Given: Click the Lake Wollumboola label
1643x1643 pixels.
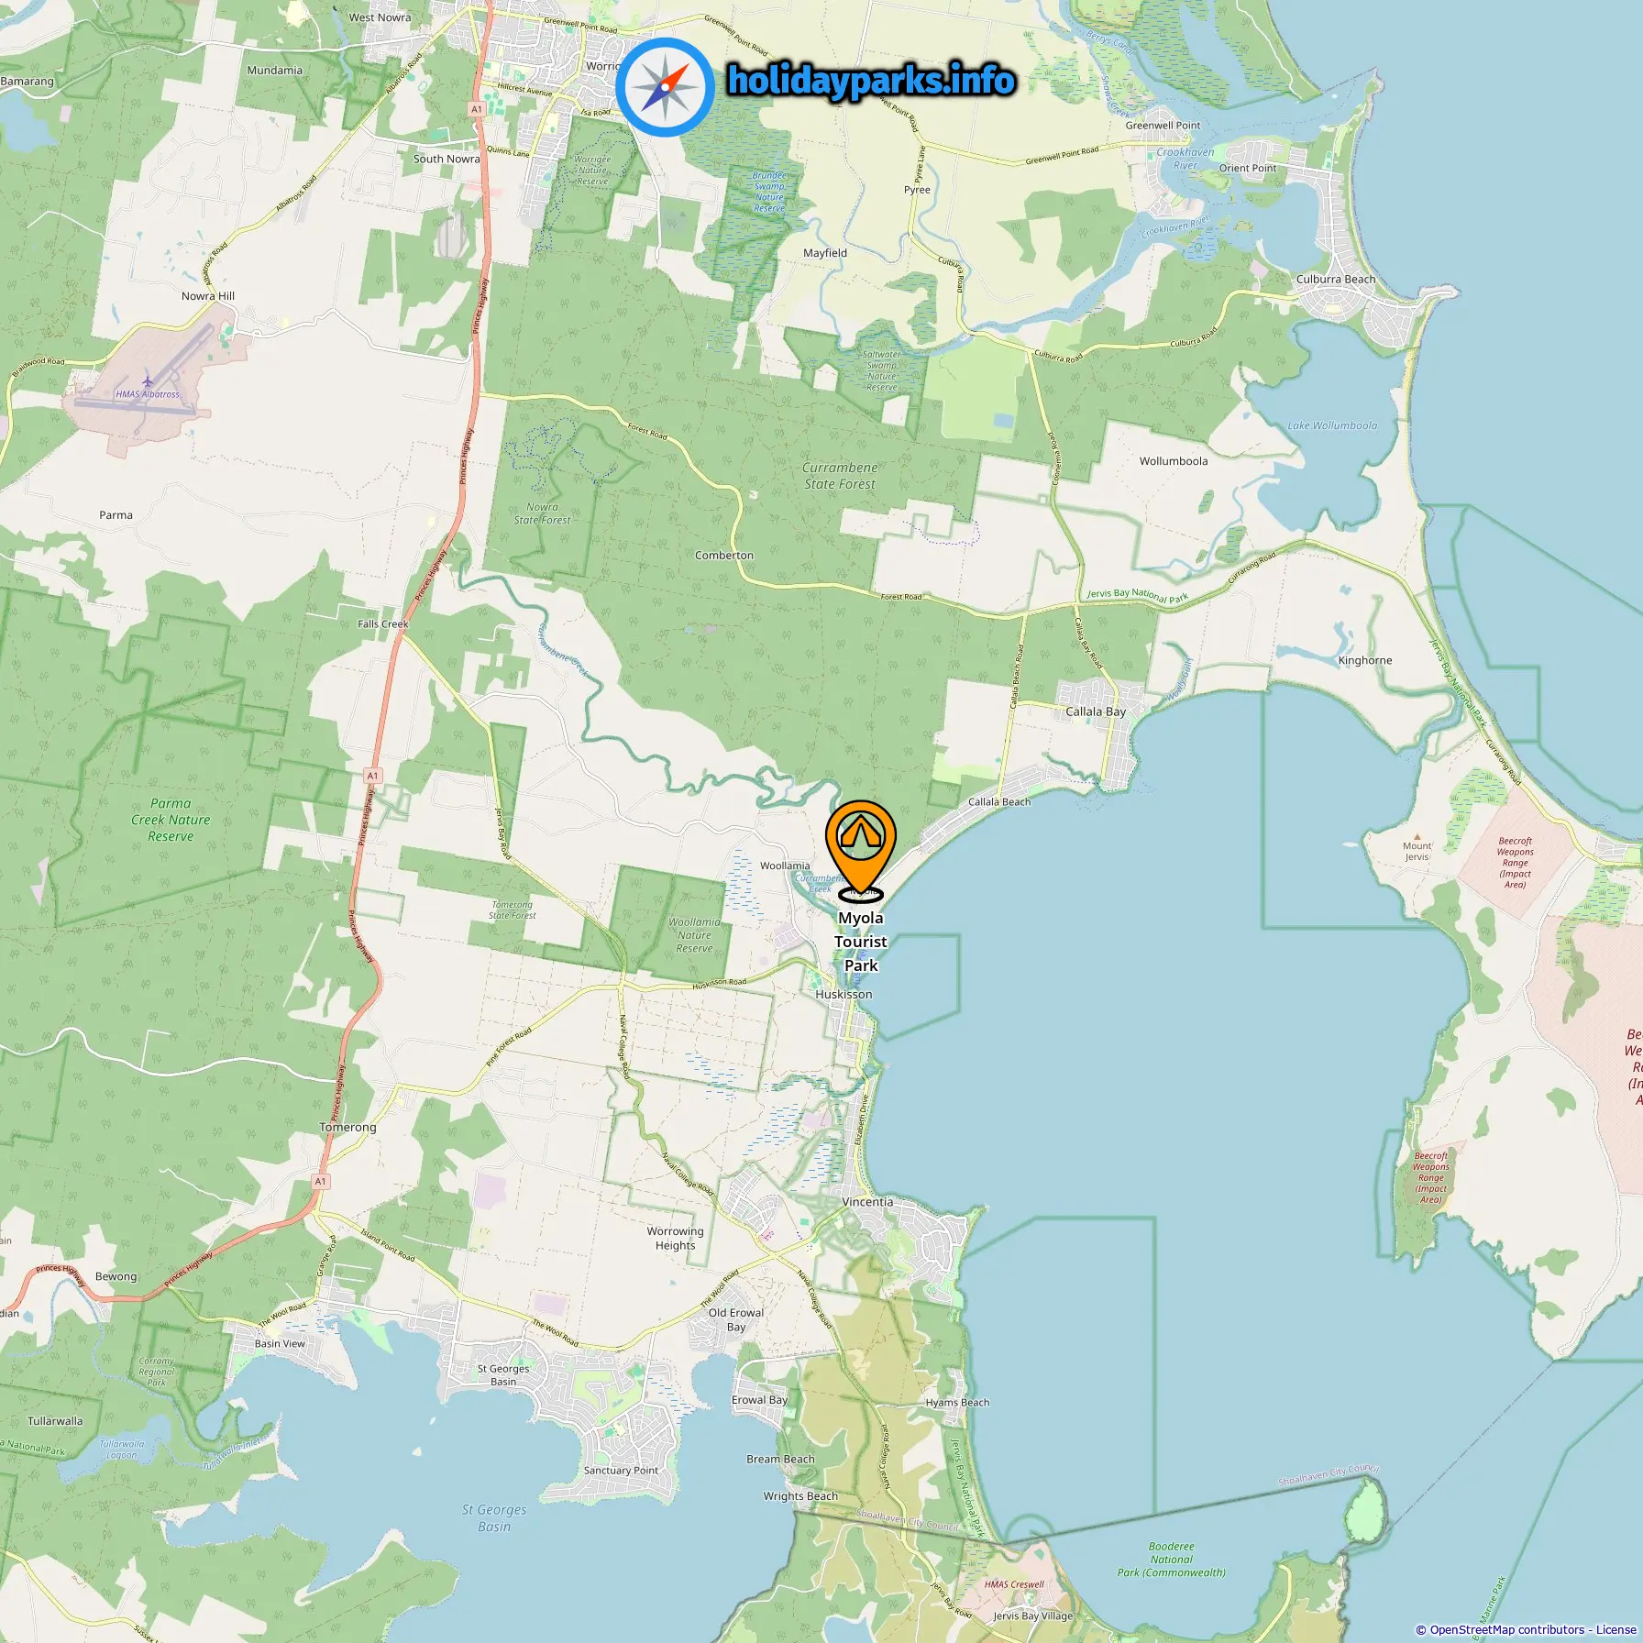Looking at the screenshot, I should 1332,425.
